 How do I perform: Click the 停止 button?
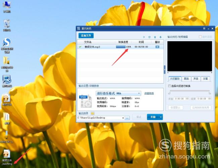click(139, 117)
